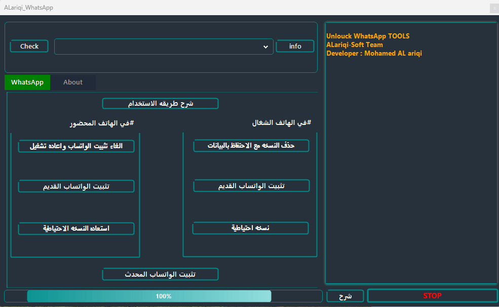Create a backup with نسخه احتياطية button
The height and width of the screenshot is (307, 499).
coord(250,228)
